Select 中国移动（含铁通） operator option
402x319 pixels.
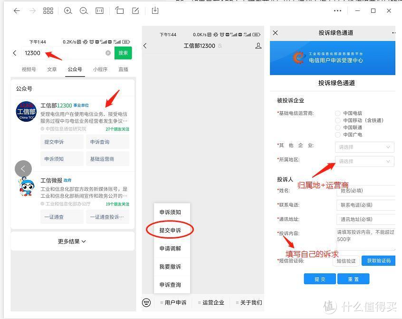point(338,120)
